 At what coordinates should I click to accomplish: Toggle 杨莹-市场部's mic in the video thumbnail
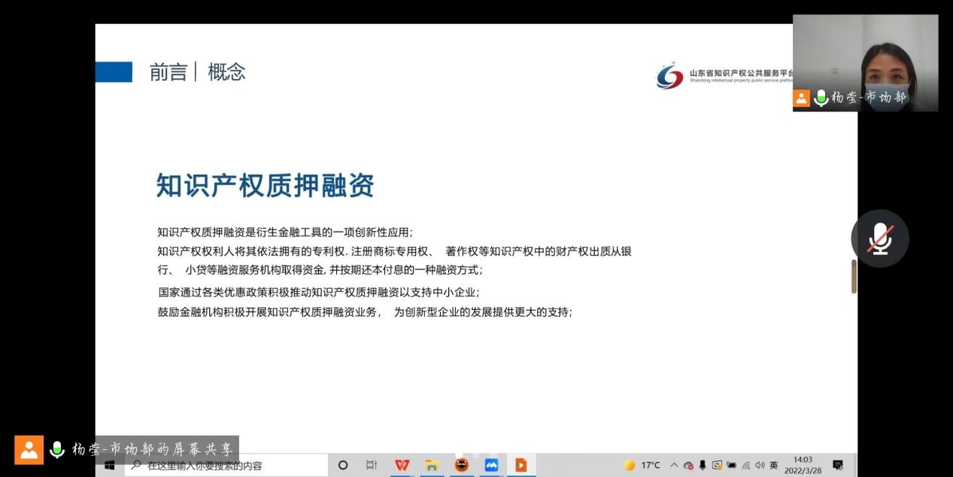(820, 97)
